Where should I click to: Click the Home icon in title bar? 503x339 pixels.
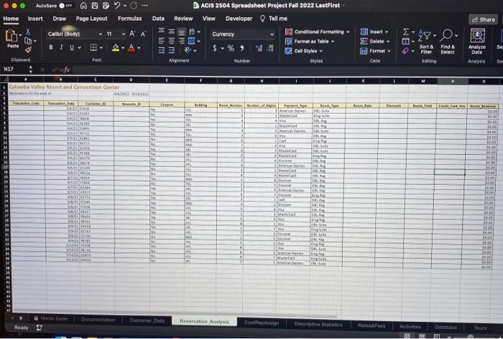point(83,6)
